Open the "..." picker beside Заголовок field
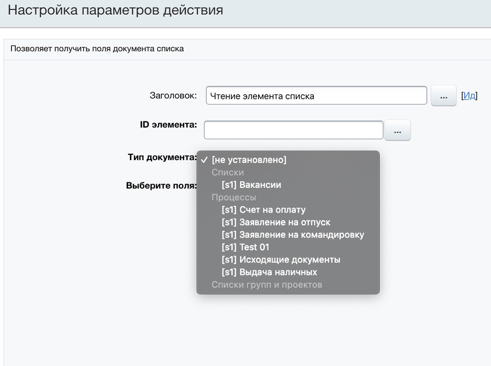This screenshot has width=491, height=366. pyautogui.click(x=443, y=96)
